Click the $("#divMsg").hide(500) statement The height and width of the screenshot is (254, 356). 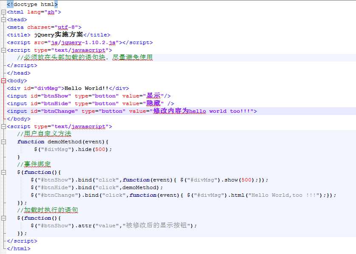pos(73,150)
